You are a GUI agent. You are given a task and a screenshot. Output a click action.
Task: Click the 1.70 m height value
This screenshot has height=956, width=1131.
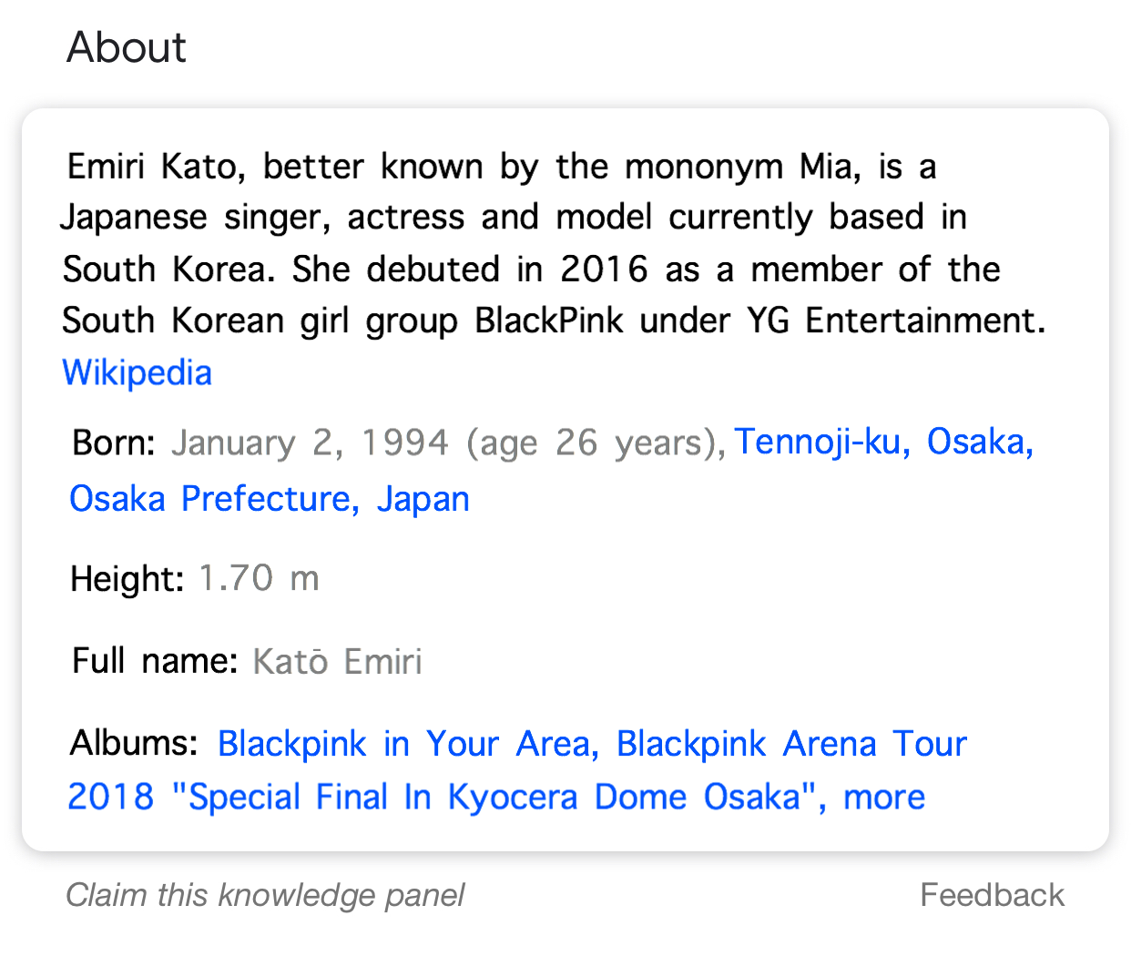click(x=259, y=578)
